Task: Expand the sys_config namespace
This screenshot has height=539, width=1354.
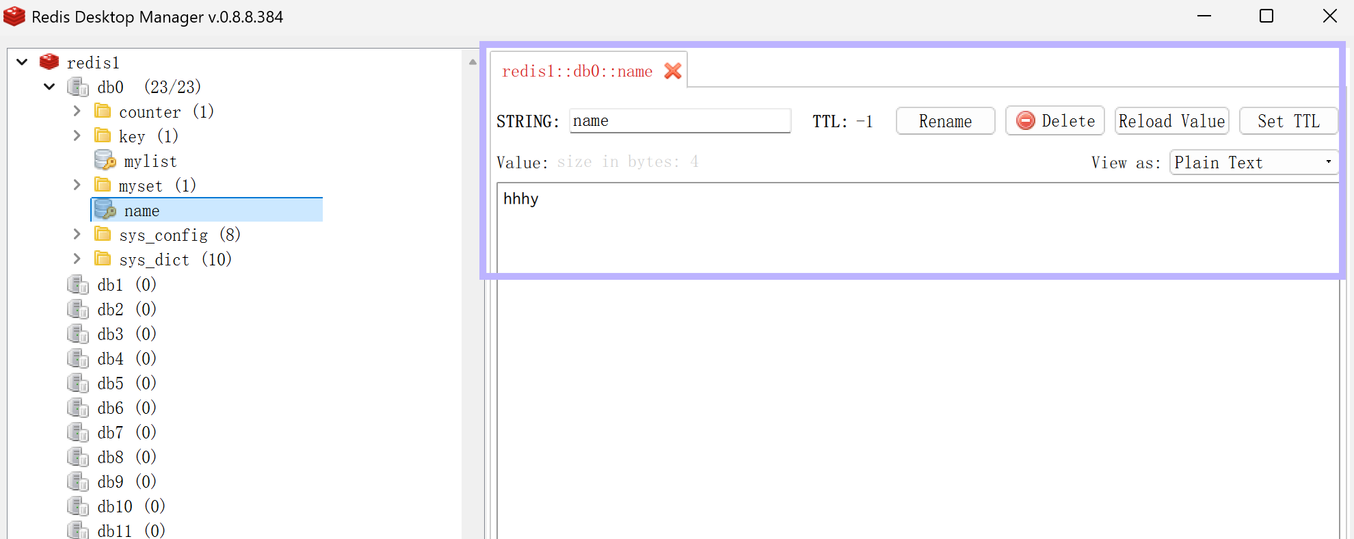Action: pyautogui.click(x=77, y=234)
